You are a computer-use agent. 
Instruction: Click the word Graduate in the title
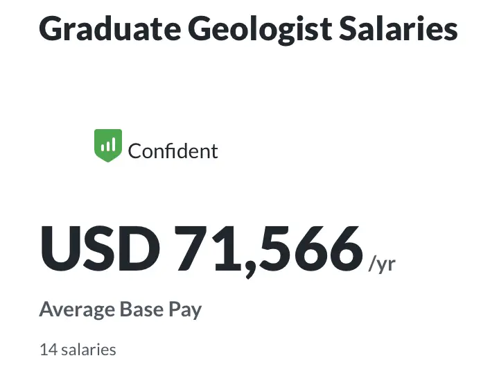pos(110,28)
